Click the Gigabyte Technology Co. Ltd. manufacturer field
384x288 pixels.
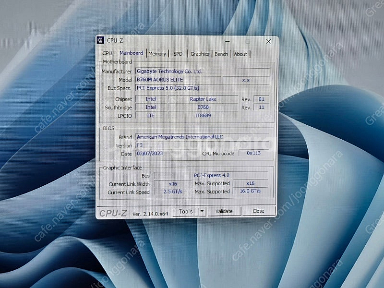[202, 71]
